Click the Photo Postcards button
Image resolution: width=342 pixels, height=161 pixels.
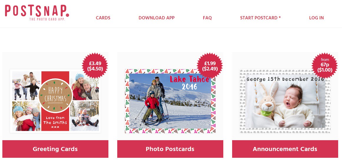pyautogui.click(x=170, y=149)
